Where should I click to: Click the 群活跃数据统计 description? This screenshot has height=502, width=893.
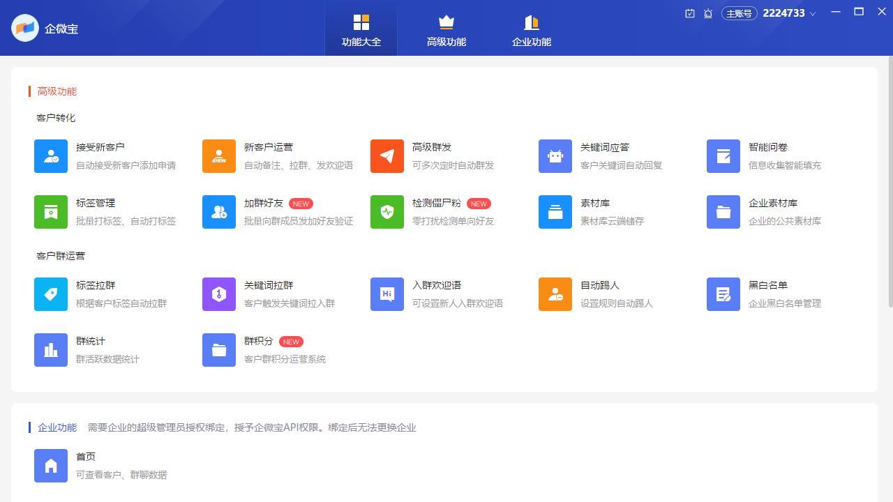tap(107, 359)
